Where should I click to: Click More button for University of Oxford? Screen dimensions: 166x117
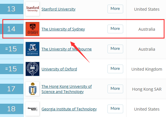click(115, 69)
